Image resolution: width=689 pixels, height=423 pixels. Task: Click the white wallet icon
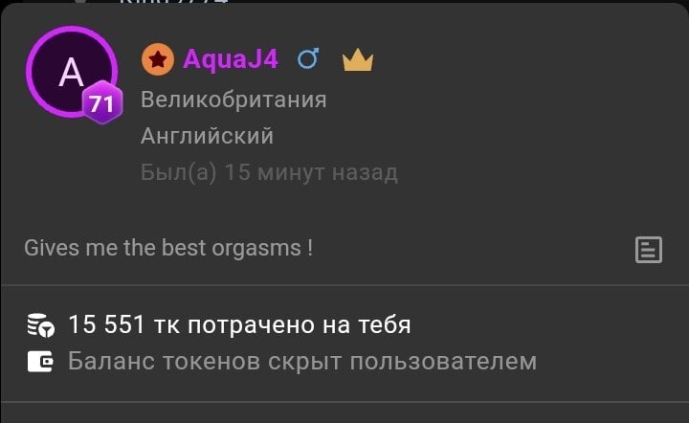pyautogui.click(x=40, y=362)
